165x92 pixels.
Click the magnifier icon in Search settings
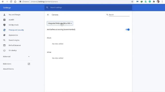coord(47,7)
